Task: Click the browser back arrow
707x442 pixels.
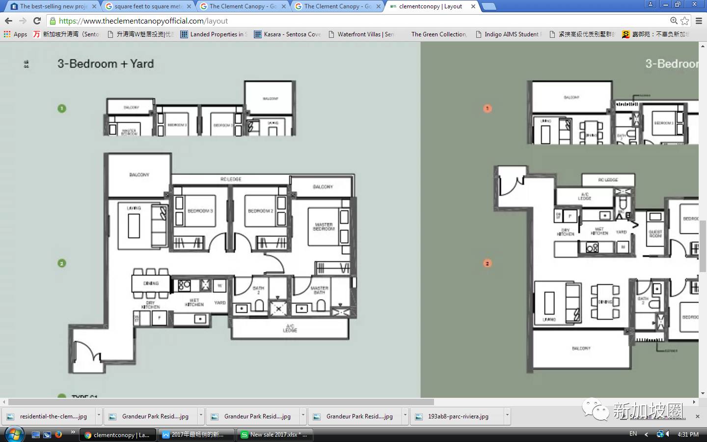Action: tap(8, 21)
